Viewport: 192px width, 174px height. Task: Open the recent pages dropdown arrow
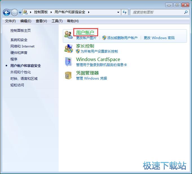coord(20,12)
